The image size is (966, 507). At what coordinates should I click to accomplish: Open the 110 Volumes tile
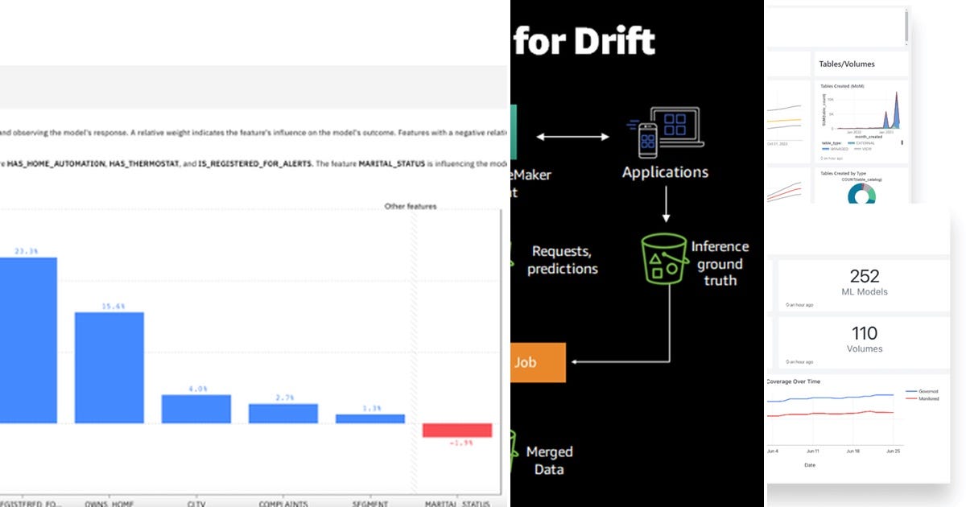click(864, 341)
